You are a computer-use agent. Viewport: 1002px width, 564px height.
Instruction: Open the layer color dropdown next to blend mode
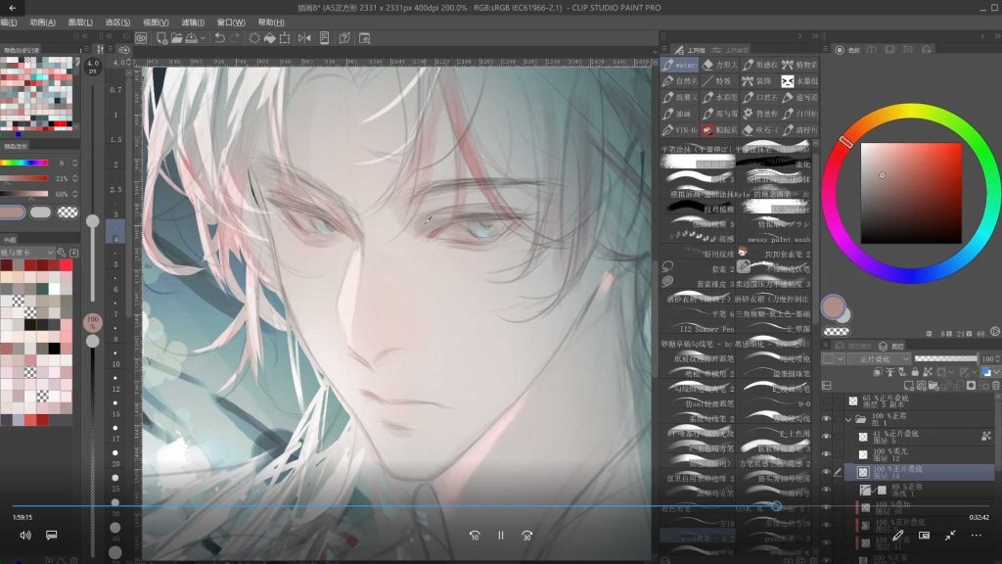coord(833,358)
